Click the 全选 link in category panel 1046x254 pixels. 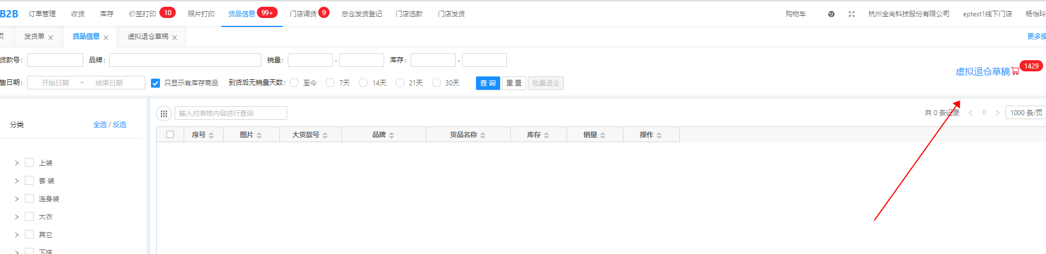click(x=100, y=125)
